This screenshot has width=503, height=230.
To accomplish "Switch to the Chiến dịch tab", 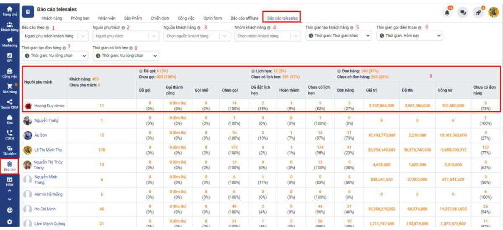I will 159,18.
